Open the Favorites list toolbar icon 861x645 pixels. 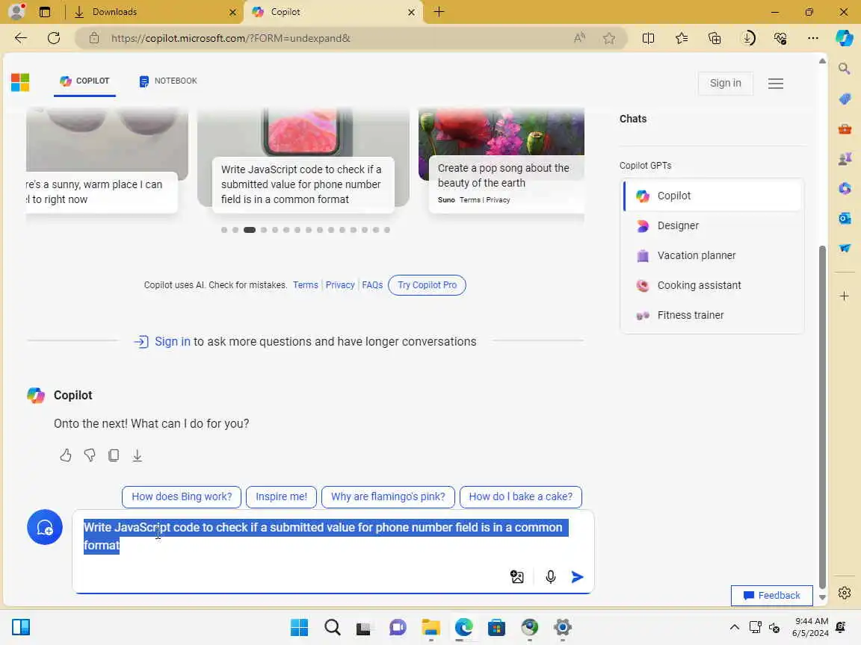point(681,38)
